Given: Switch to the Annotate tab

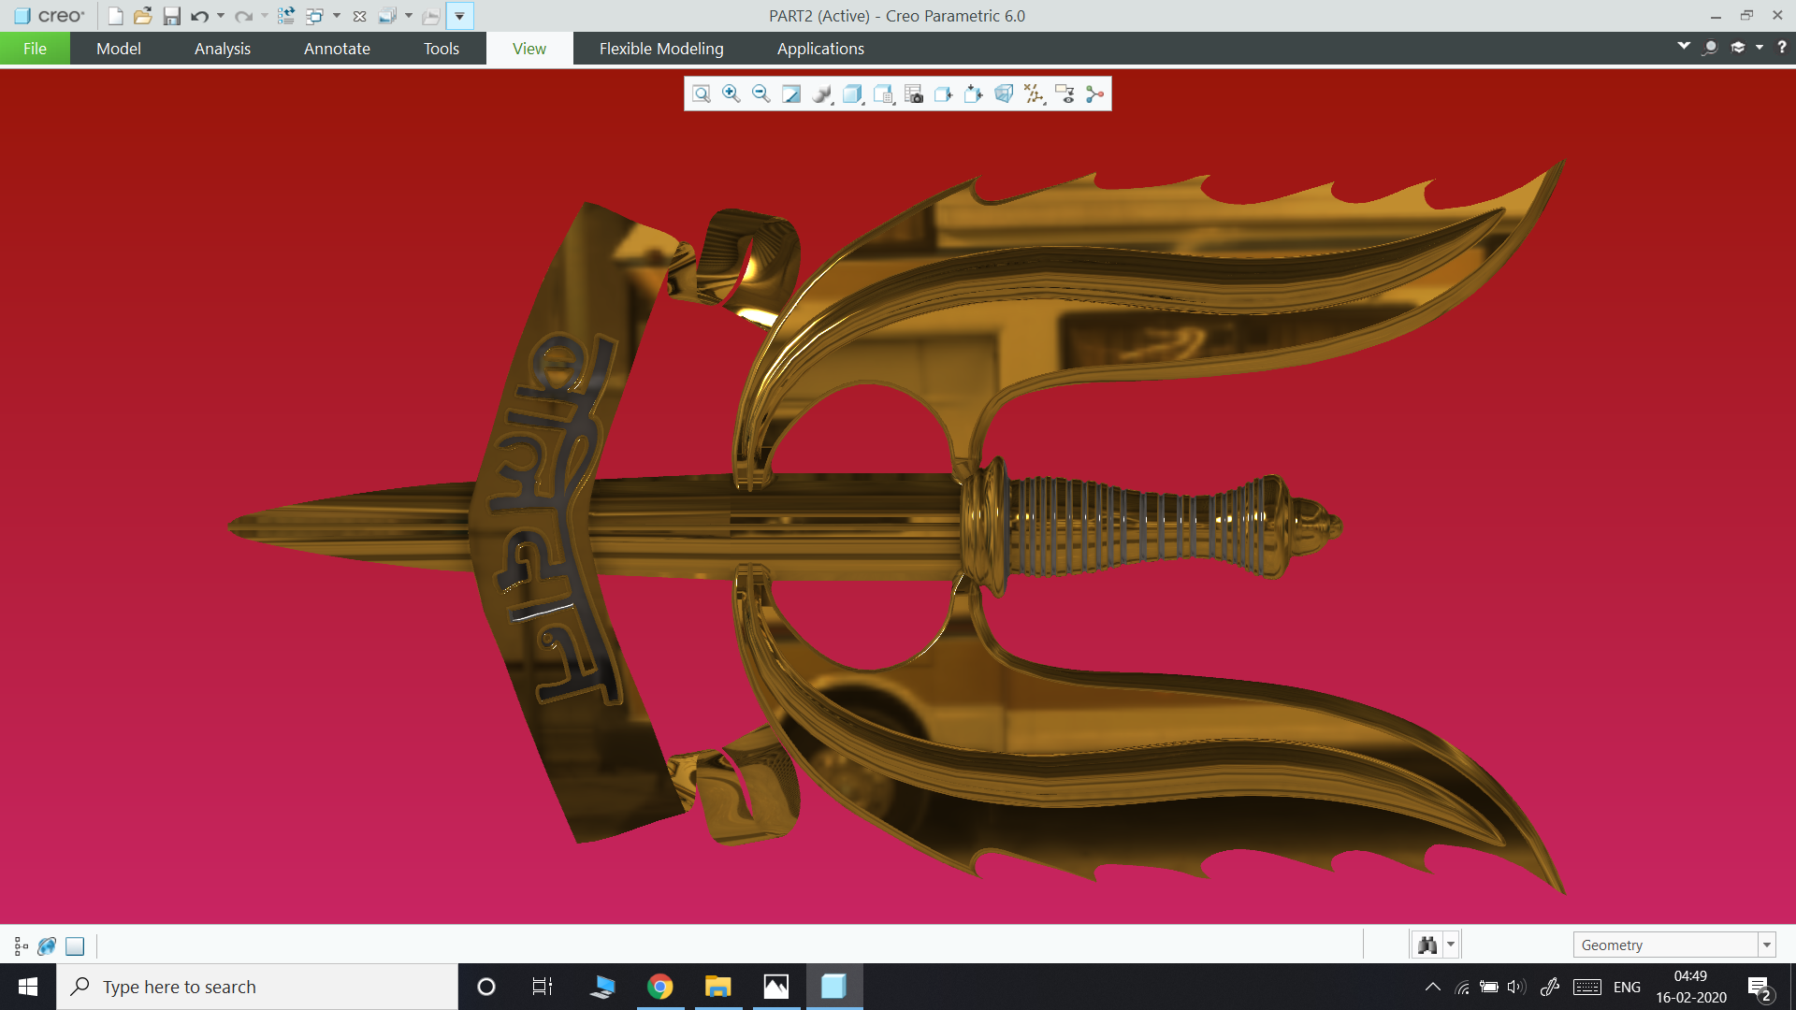Looking at the screenshot, I should (x=337, y=49).
